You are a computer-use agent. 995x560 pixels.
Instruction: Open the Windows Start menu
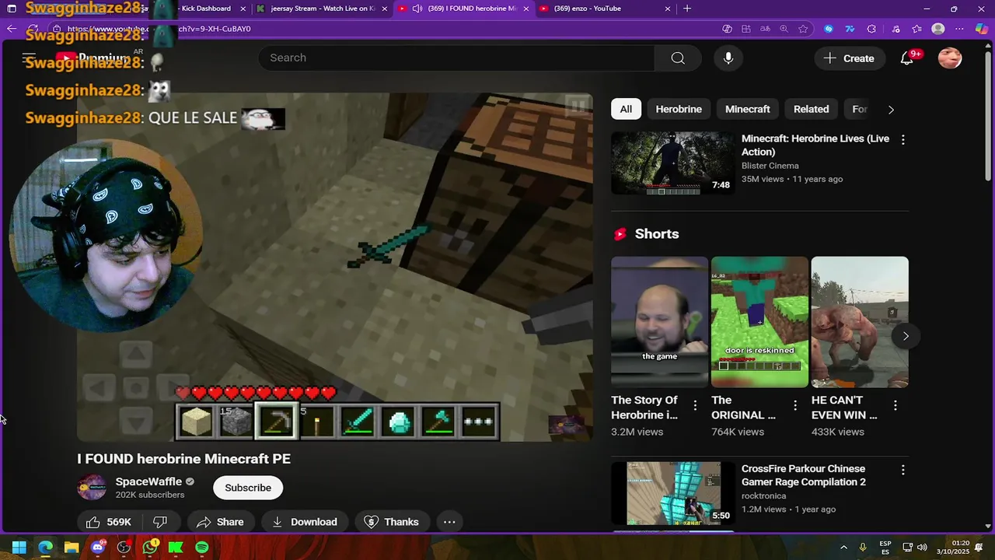(19, 548)
